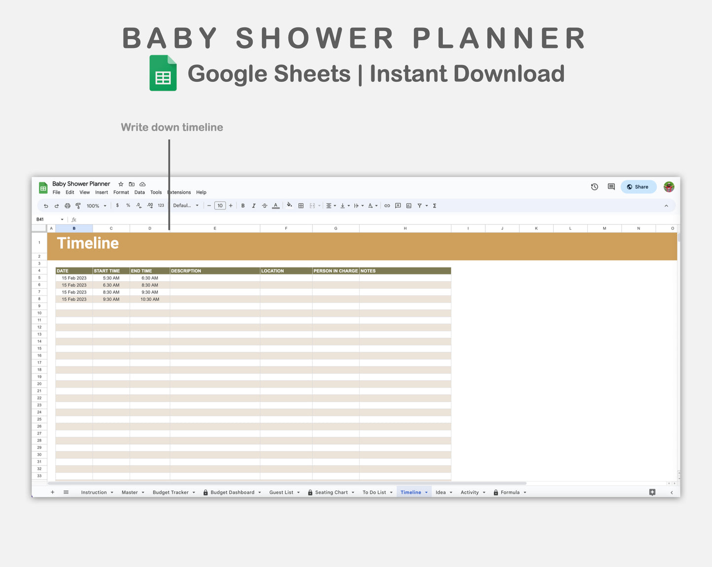Switch to the Budget Tracker tab
The image size is (712, 567).
pyautogui.click(x=170, y=492)
